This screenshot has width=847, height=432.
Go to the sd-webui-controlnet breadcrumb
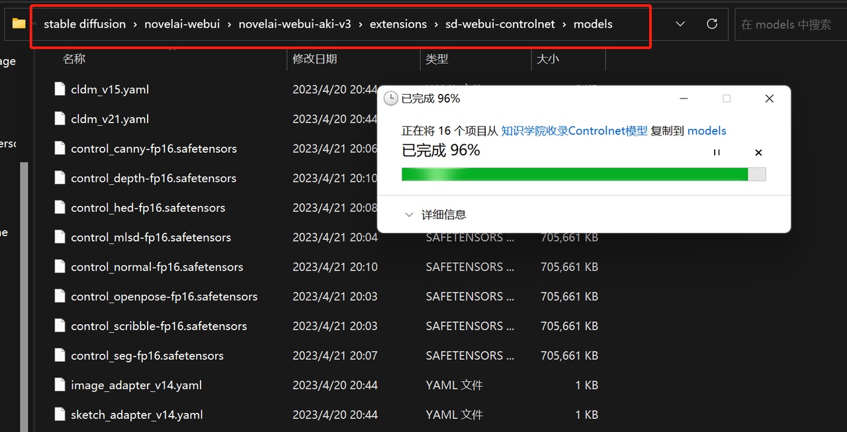[x=500, y=24]
